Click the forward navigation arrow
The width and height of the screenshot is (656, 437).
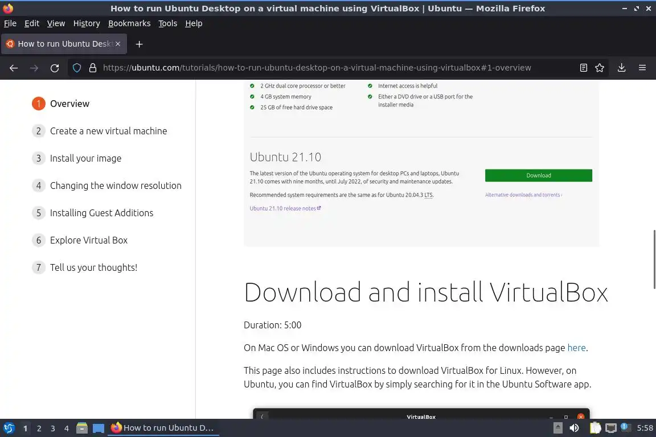point(34,68)
